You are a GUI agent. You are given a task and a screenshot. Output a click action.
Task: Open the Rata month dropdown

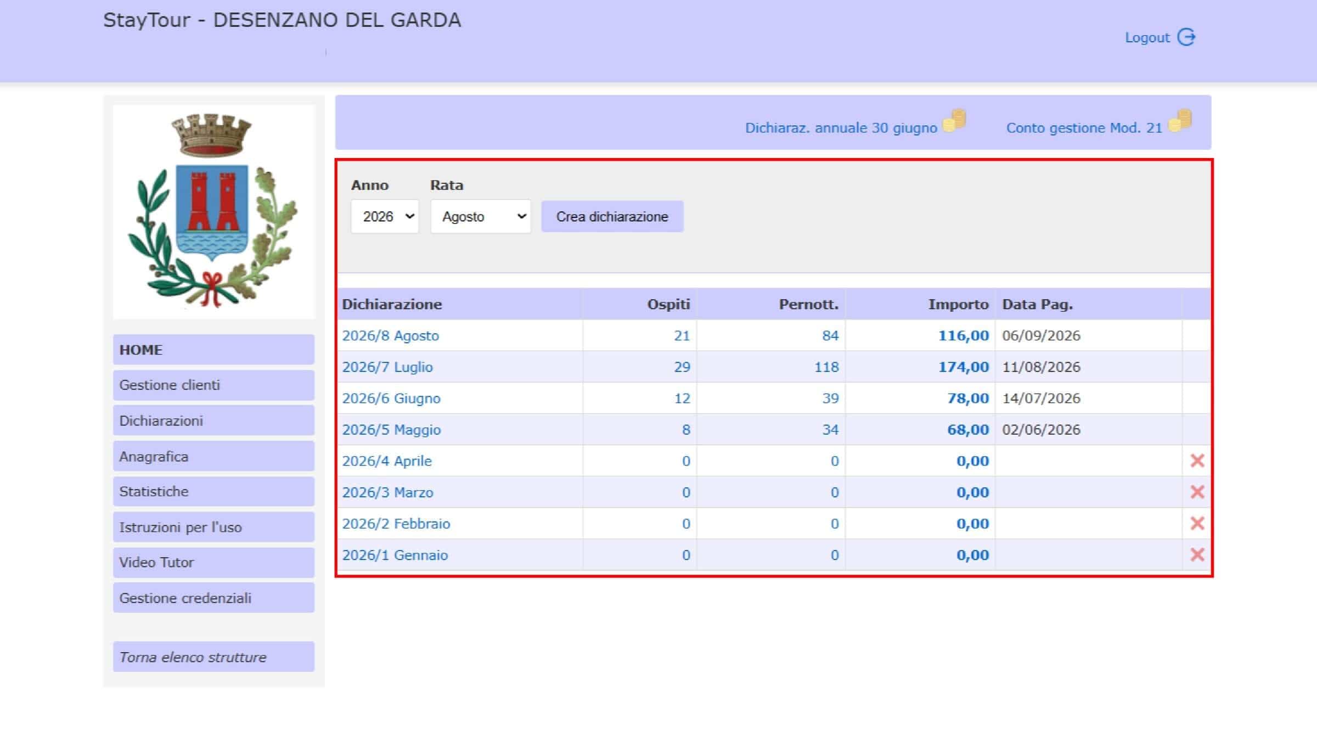(x=481, y=216)
